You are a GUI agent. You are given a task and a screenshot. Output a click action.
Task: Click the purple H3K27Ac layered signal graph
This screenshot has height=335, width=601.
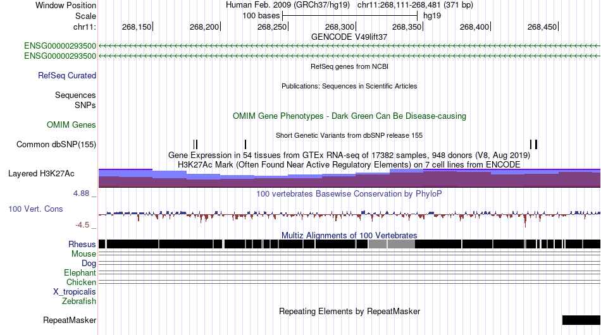tap(349, 178)
